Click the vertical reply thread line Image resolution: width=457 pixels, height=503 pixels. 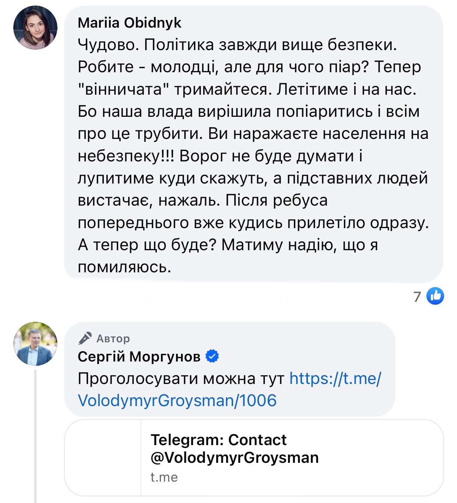coord(35,435)
